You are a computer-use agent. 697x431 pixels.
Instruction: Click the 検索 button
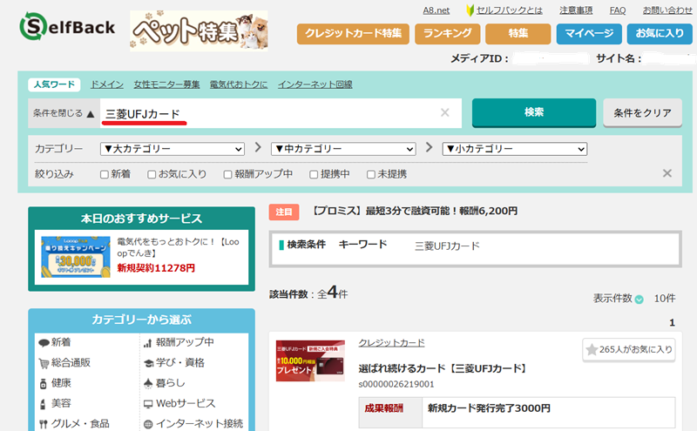(x=534, y=112)
